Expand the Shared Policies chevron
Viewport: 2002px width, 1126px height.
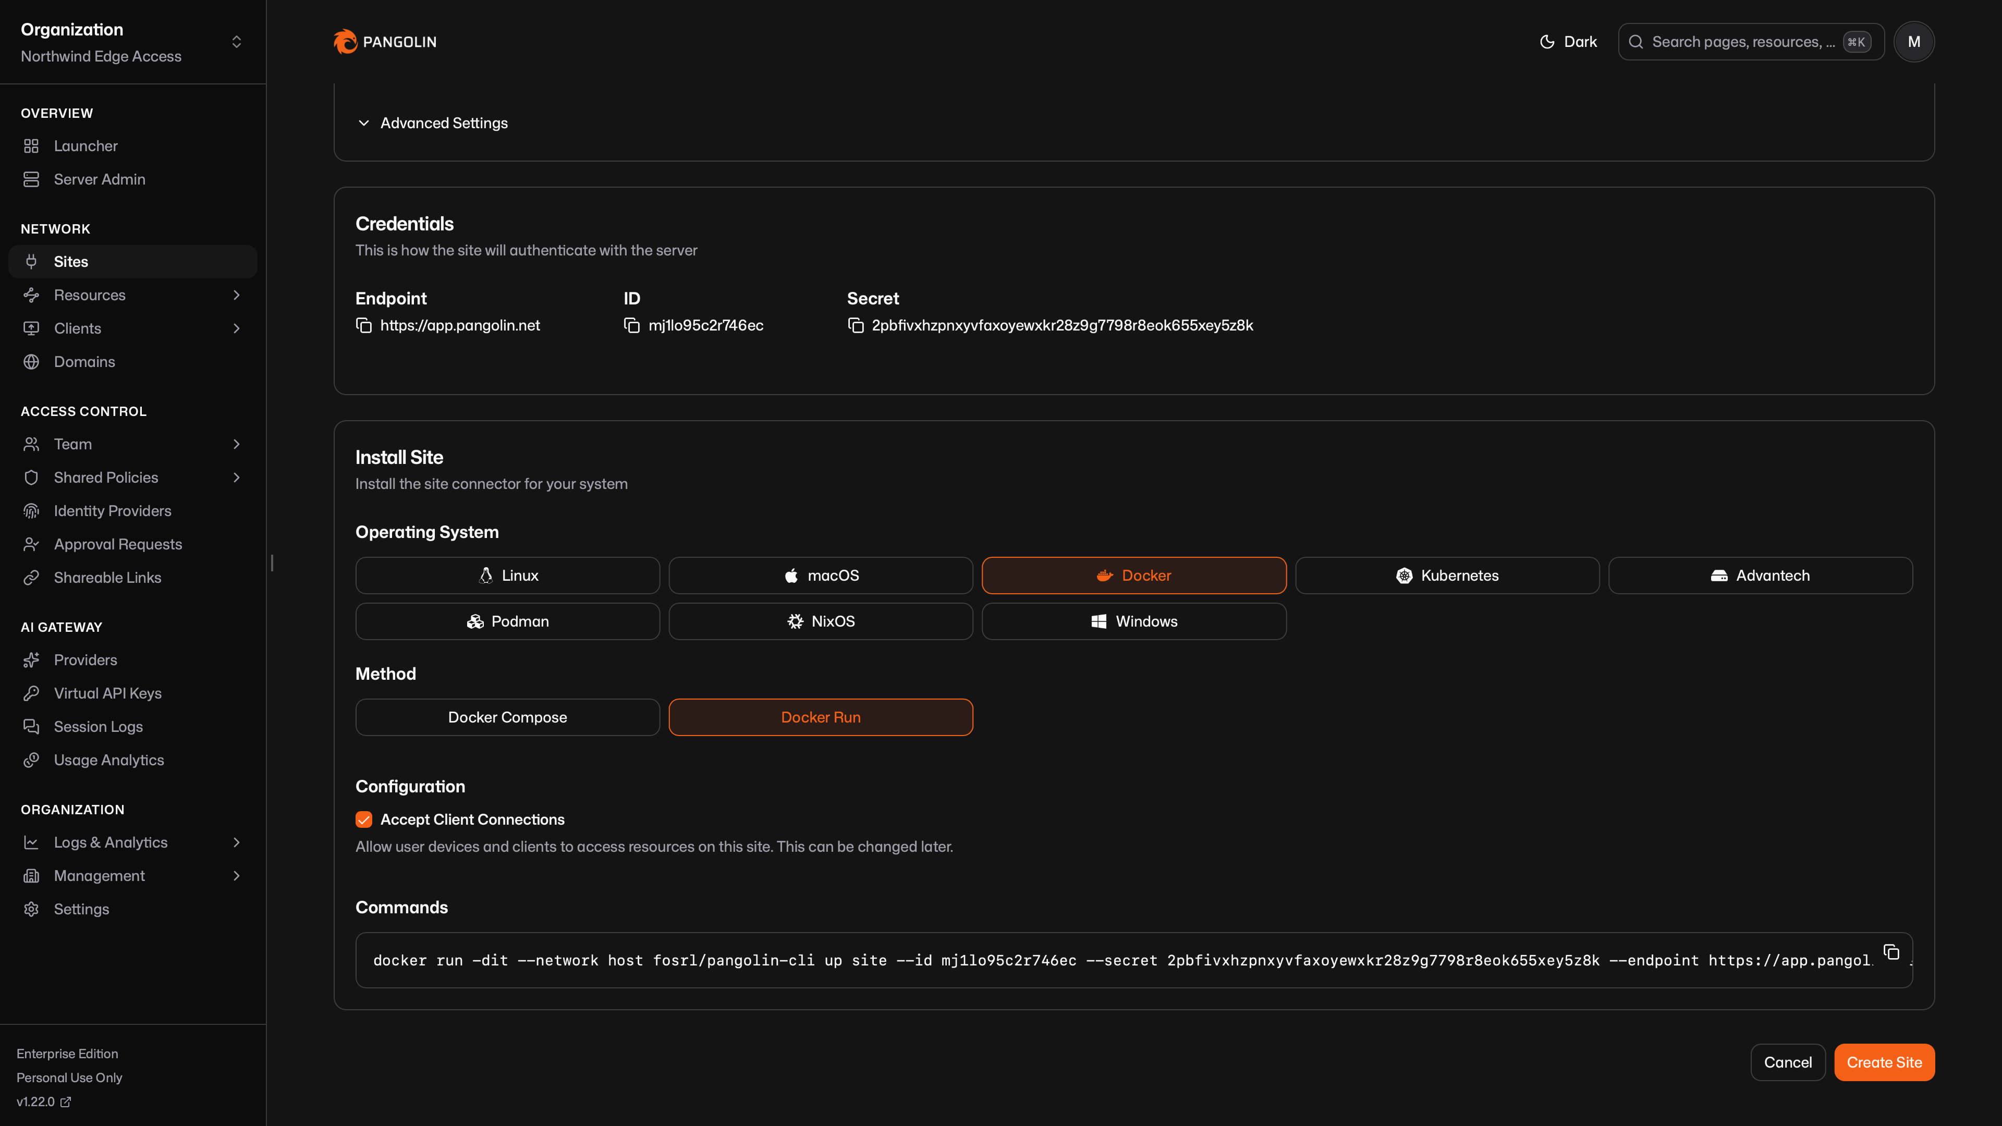[236, 478]
